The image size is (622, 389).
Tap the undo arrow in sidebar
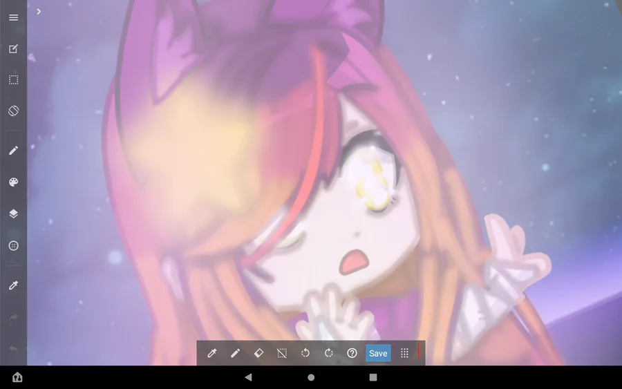click(14, 348)
